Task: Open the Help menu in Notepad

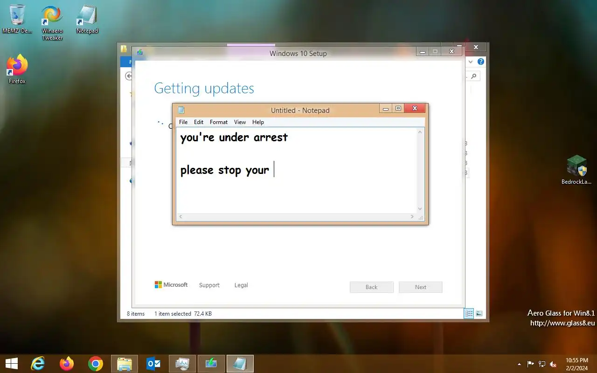Action: (258, 122)
